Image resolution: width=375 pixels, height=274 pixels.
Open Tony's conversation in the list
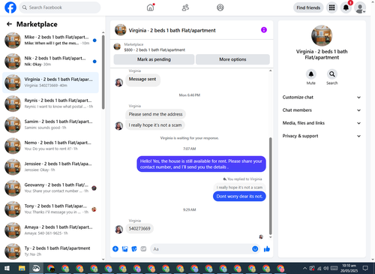click(x=50, y=209)
